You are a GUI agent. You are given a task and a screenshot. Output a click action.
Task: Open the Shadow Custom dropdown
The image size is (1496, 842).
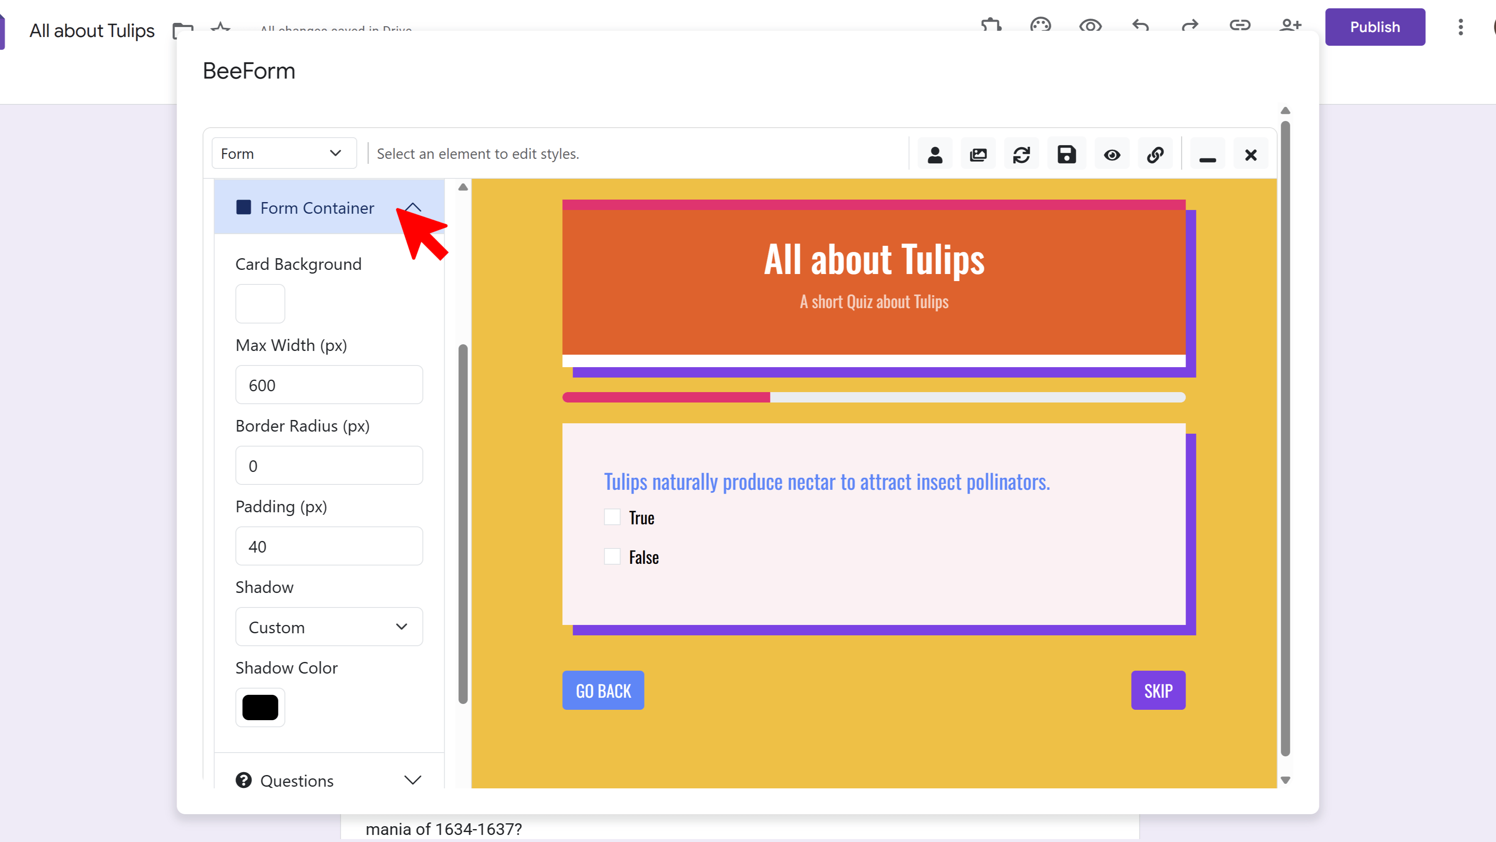329,627
